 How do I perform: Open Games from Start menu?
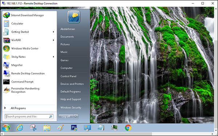(x=64, y=60)
